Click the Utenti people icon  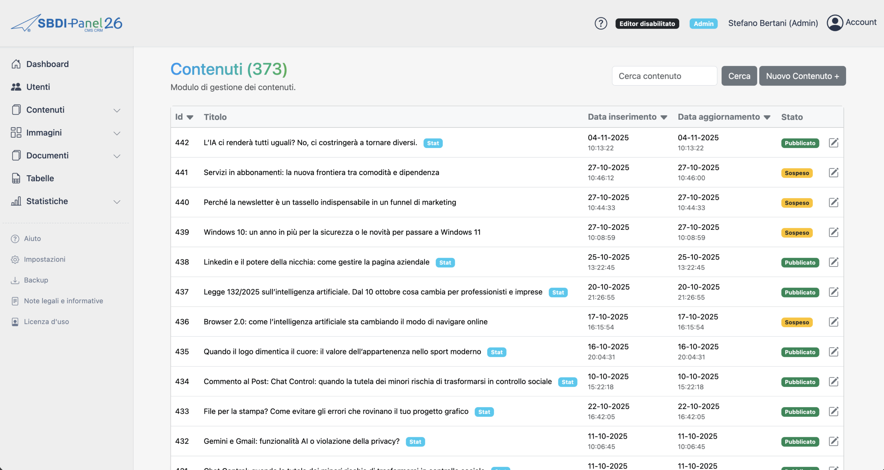click(16, 87)
